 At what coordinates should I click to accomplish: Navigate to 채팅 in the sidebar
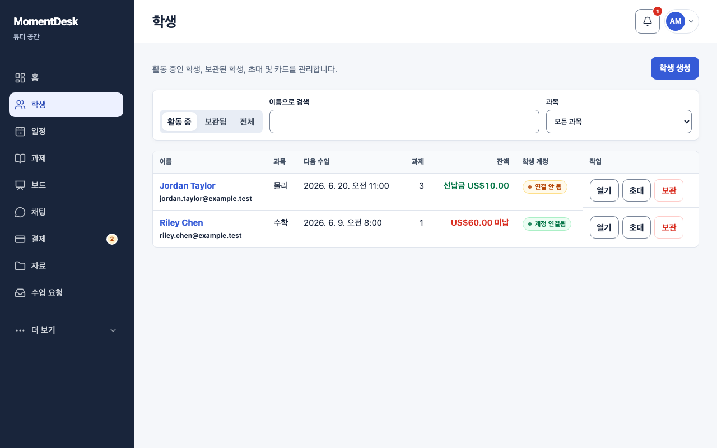(66, 212)
